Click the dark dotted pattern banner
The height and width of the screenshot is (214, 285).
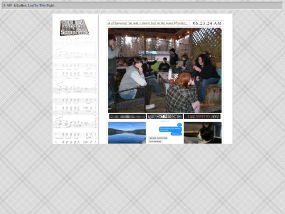[x=127, y=116]
